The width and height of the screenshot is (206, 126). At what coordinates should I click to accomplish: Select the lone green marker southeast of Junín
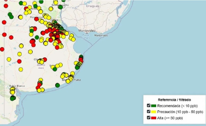click(x=37, y=37)
